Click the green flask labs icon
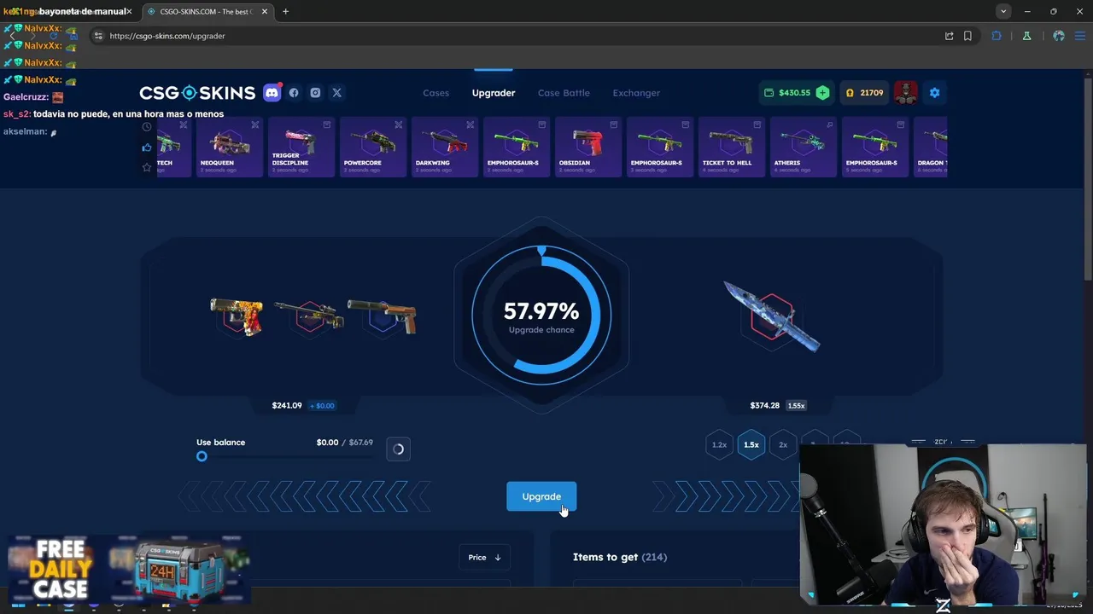Viewport: 1093px width, 614px height. click(x=1026, y=36)
